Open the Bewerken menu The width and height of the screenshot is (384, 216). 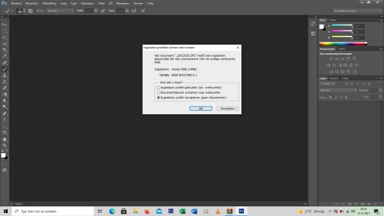pyautogui.click(x=32, y=3)
